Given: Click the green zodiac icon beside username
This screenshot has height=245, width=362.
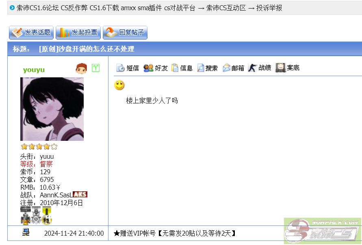Looking at the screenshot, I should [95, 68].
